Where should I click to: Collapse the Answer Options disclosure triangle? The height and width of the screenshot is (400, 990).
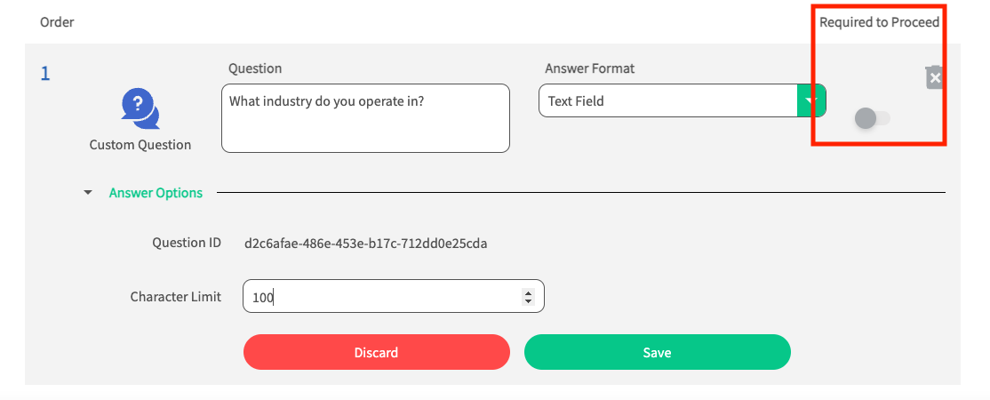88,192
